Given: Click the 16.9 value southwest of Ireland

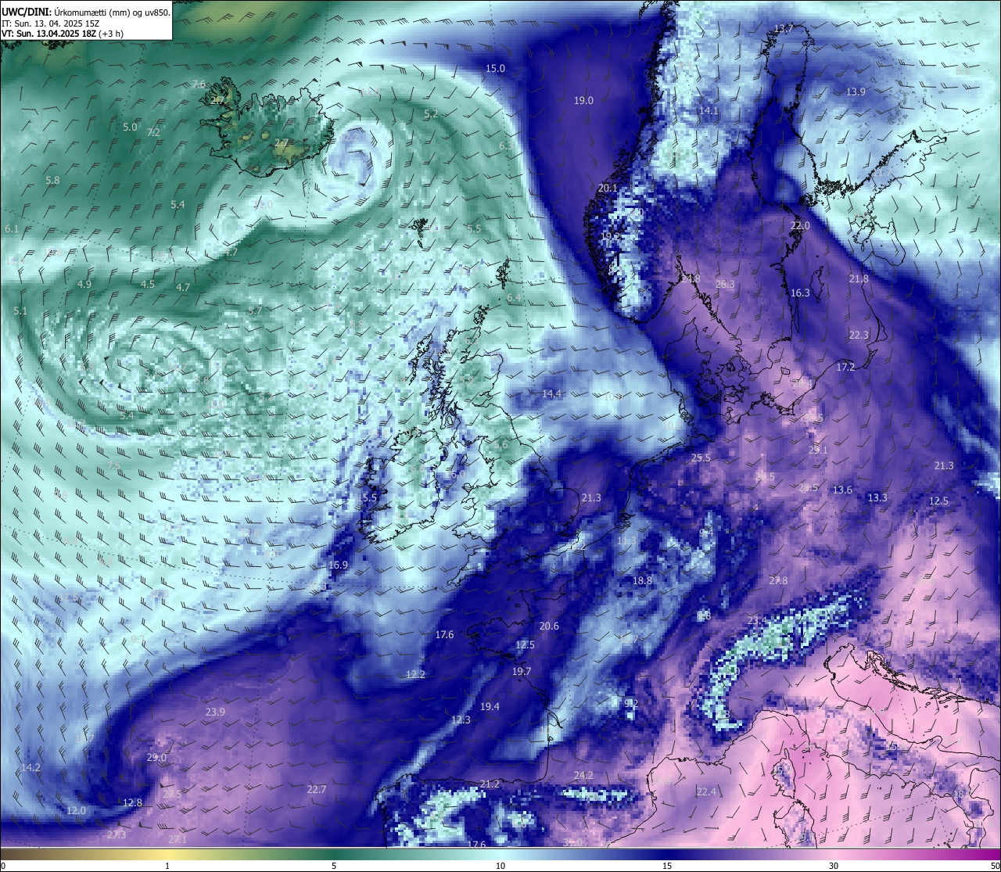Looking at the screenshot, I should point(338,565).
